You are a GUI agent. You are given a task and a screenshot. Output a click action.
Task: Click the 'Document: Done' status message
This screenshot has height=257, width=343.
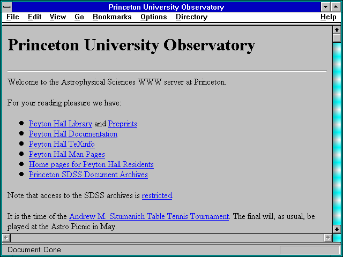(34, 250)
